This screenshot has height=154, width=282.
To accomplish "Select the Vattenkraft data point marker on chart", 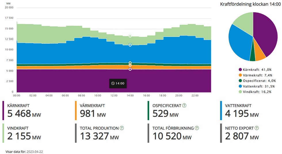I will coord(130,45).
